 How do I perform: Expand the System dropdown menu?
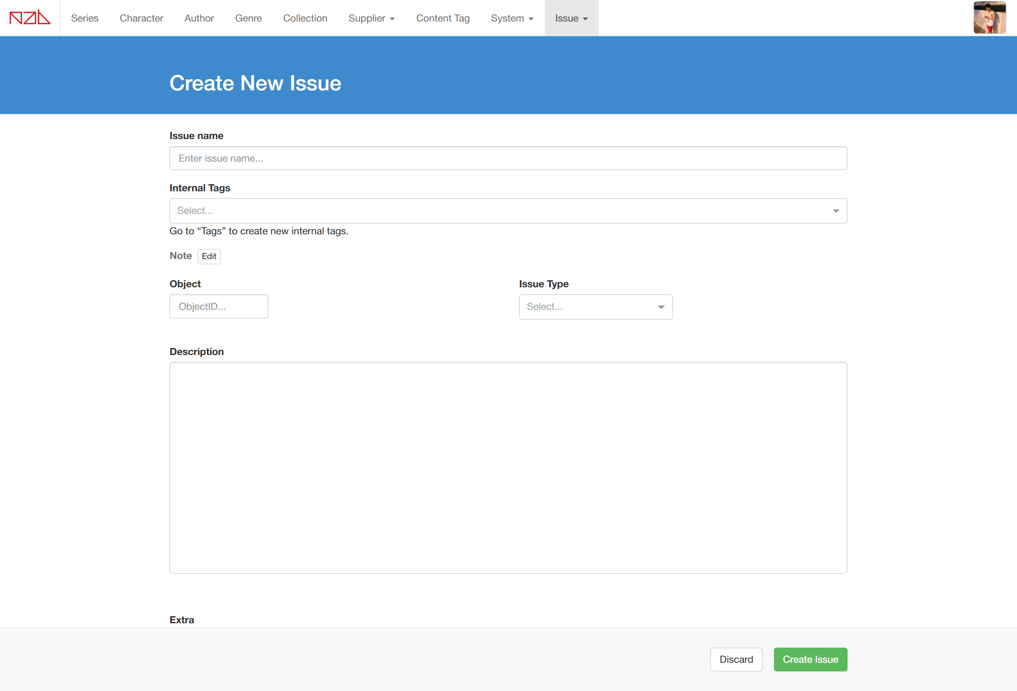pyautogui.click(x=512, y=18)
